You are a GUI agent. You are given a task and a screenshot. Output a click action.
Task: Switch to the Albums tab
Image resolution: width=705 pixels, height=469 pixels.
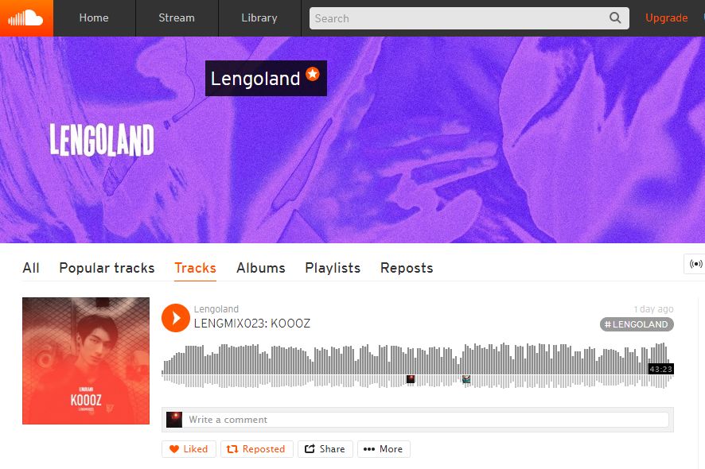pos(261,268)
